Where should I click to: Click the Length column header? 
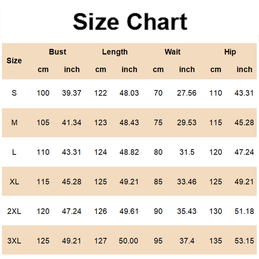(115, 52)
